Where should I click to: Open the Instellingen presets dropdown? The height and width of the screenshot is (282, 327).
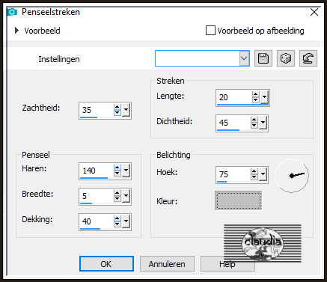tap(244, 58)
